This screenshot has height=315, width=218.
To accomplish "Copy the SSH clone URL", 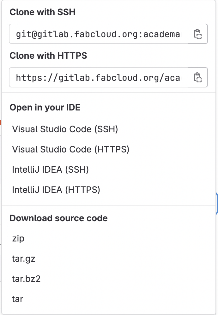I will coord(198,33).
